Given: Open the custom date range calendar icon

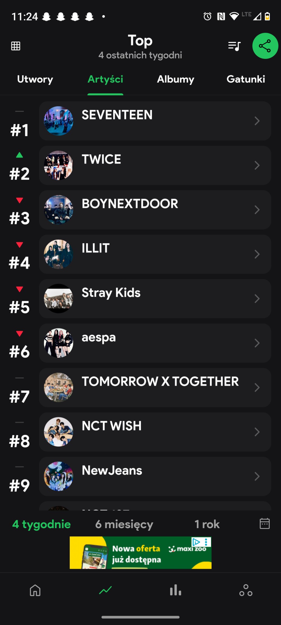Looking at the screenshot, I should [x=265, y=524].
